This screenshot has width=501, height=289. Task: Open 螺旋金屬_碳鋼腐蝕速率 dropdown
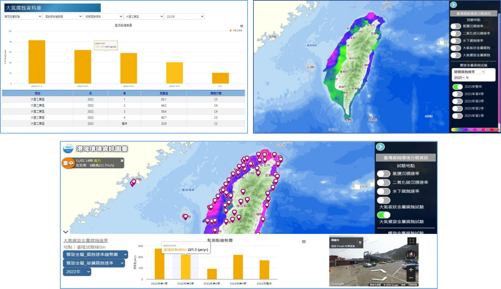(94, 263)
